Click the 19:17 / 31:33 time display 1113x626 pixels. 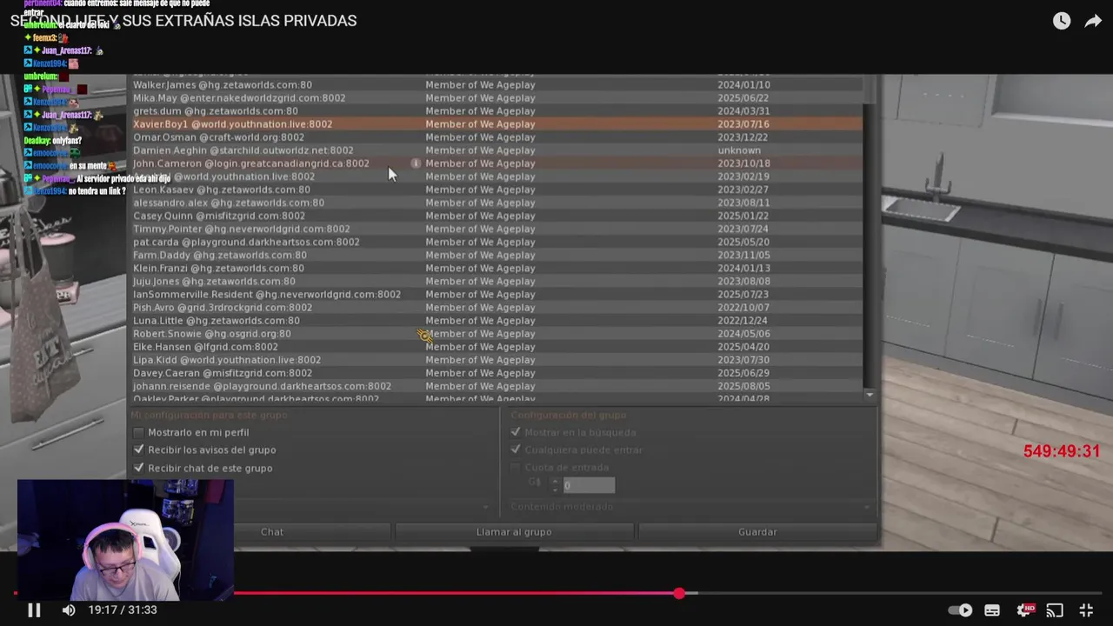tap(123, 610)
